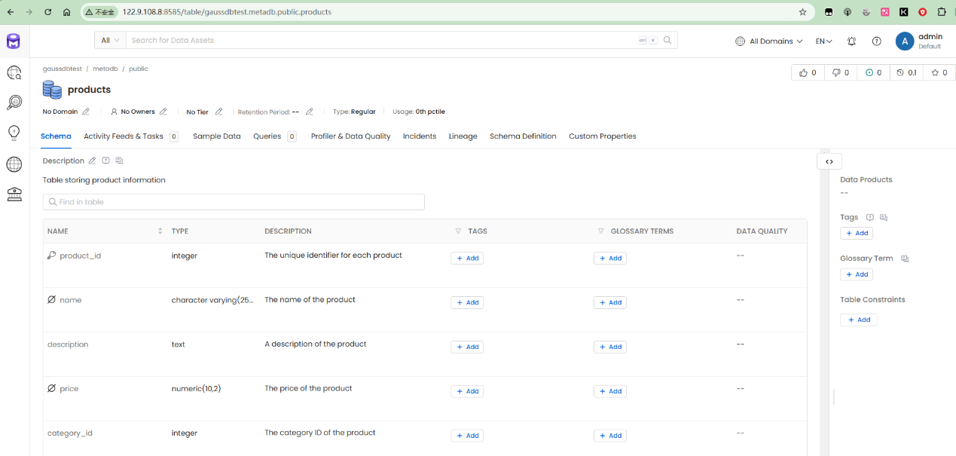Screen dimensions: 956x456
Task: Add a tag to product_id column
Action: click(x=467, y=259)
